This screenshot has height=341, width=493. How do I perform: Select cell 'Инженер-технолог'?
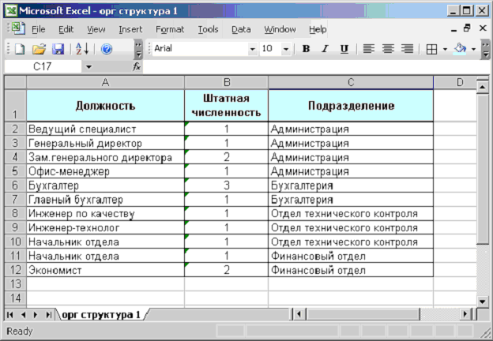point(105,227)
